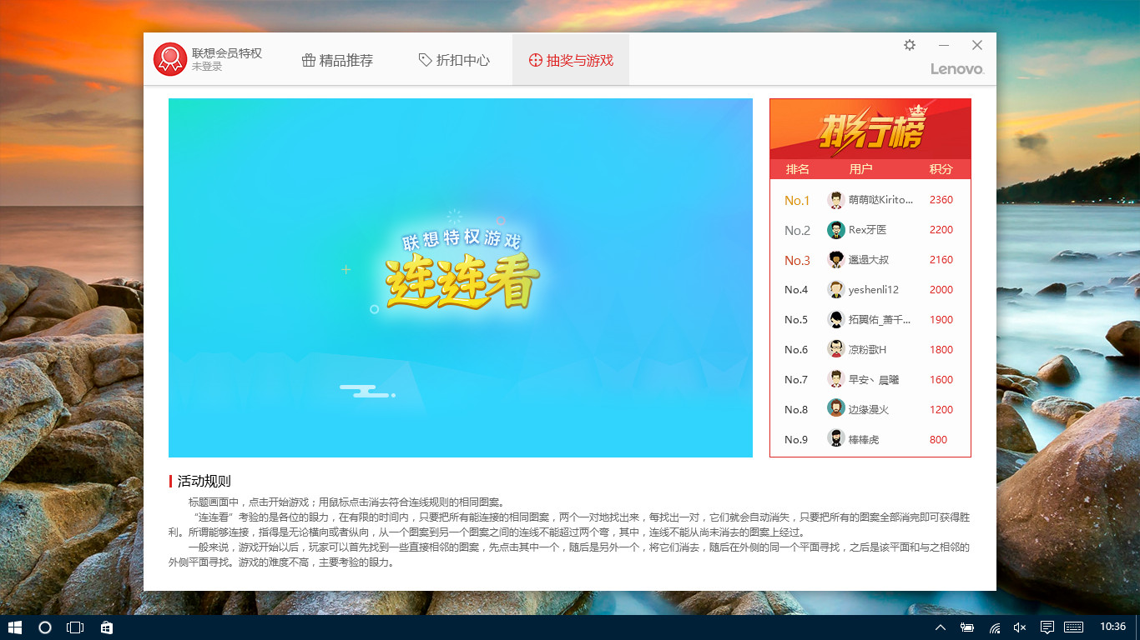Click avatar of Rex牙医 user
The width and height of the screenshot is (1140, 640).
tap(836, 230)
